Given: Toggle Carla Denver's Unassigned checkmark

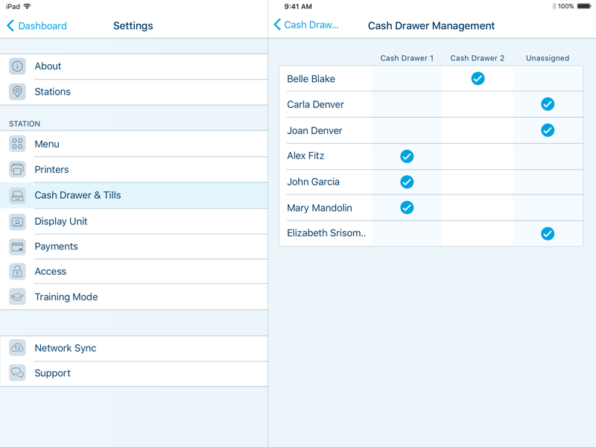Looking at the screenshot, I should 548,104.
